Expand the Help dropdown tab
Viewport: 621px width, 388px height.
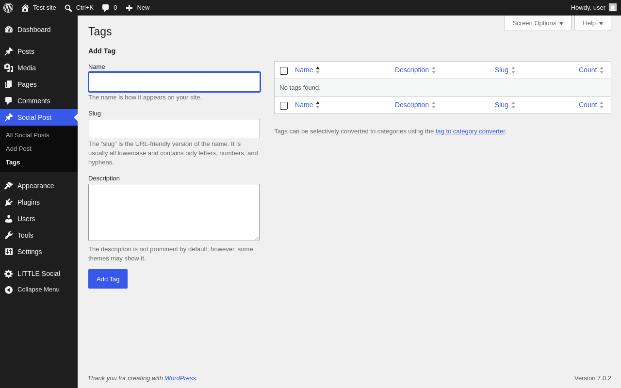pyautogui.click(x=593, y=23)
